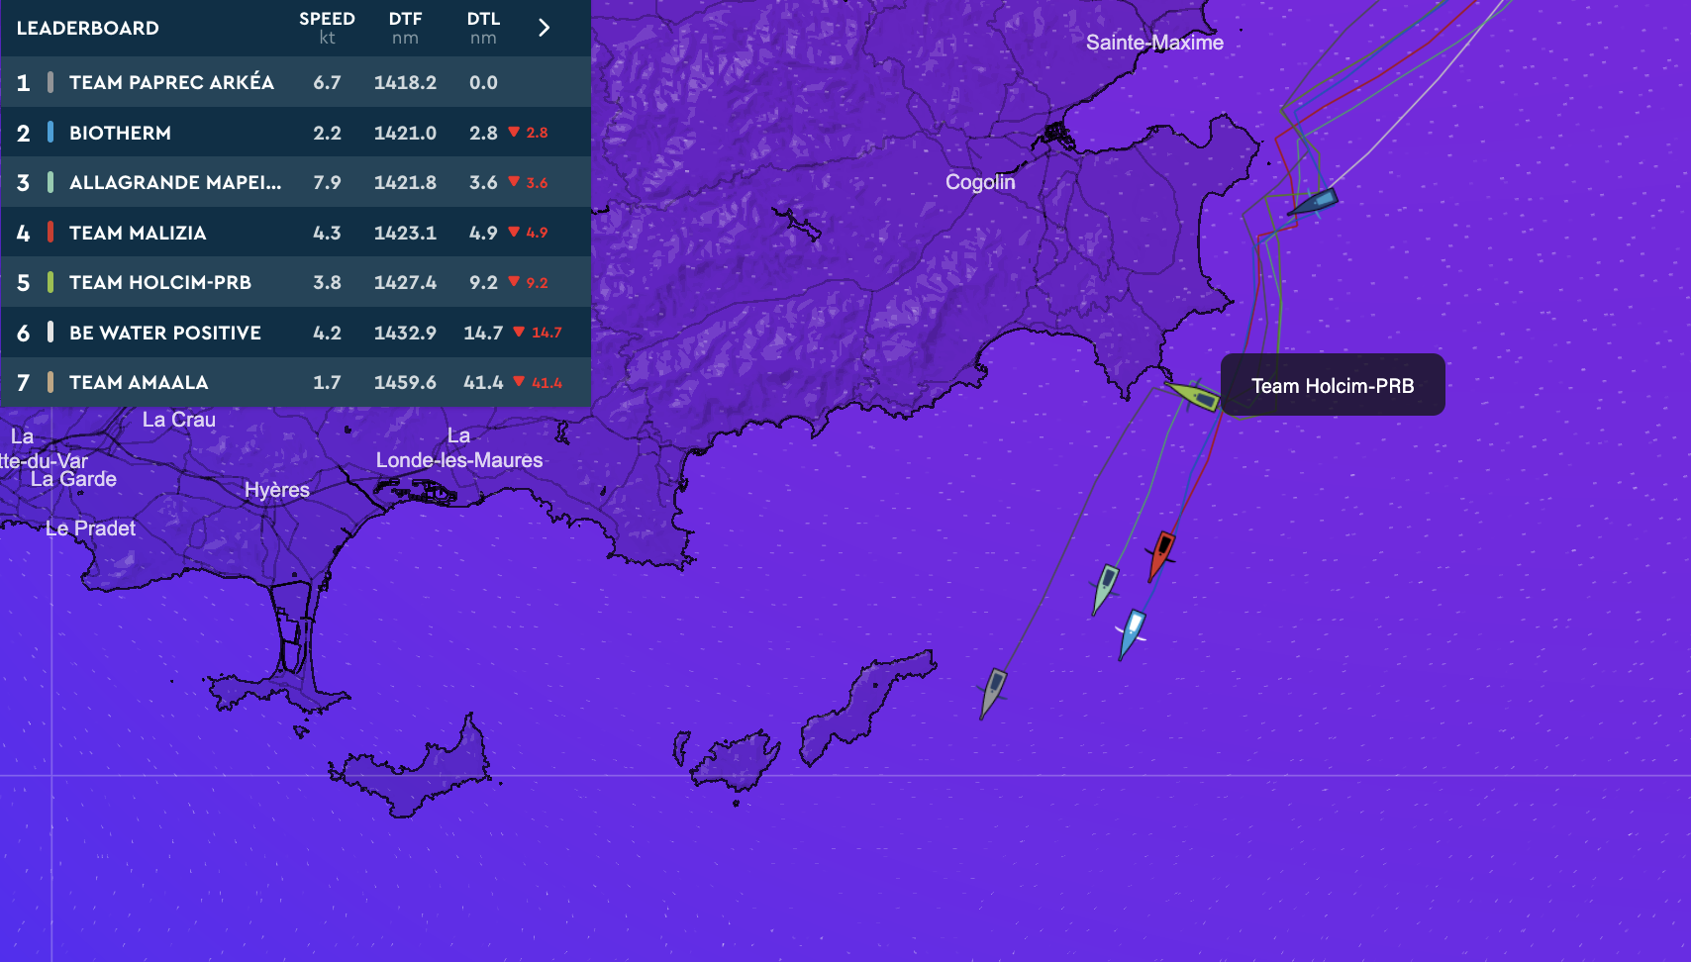Click the red color marker beside Team Malizia
Screen dimensions: 1691x962
point(50,233)
